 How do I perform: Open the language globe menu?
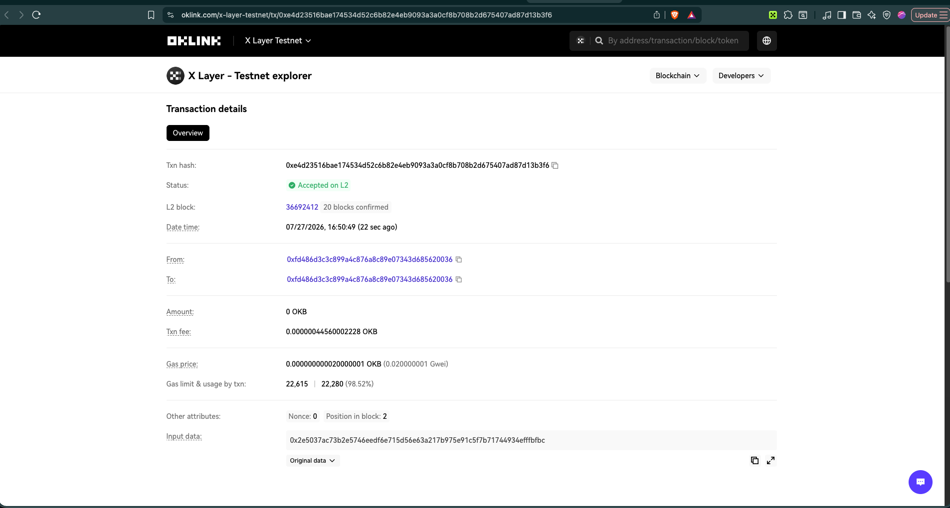[x=766, y=41]
